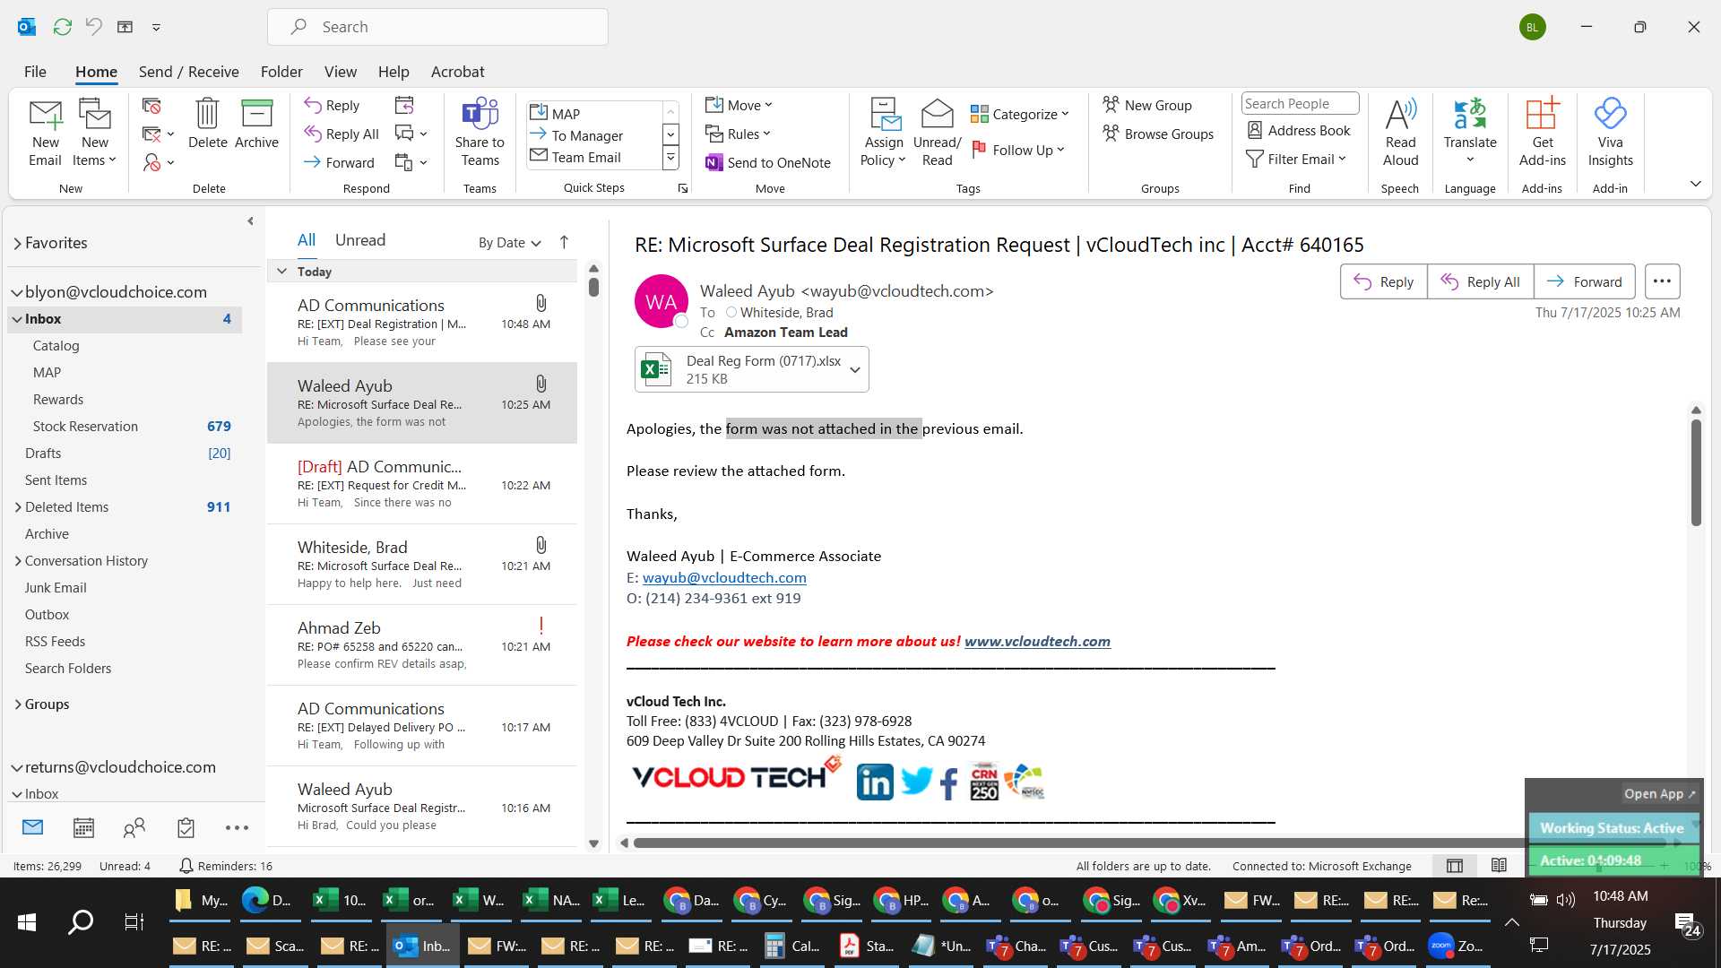Viewport: 1721px width, 968px height.
Task: Click the Search box at top
Action: point(437,27)
